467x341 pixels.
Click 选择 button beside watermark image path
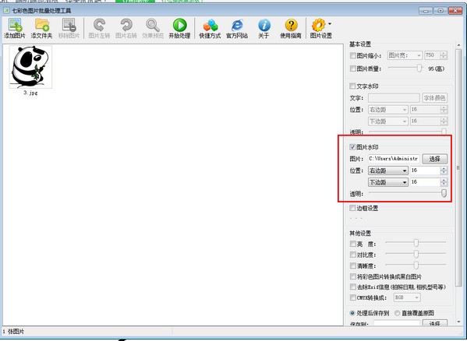coord(435,159)
